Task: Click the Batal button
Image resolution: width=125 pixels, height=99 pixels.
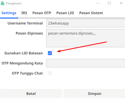Action: 31,94
